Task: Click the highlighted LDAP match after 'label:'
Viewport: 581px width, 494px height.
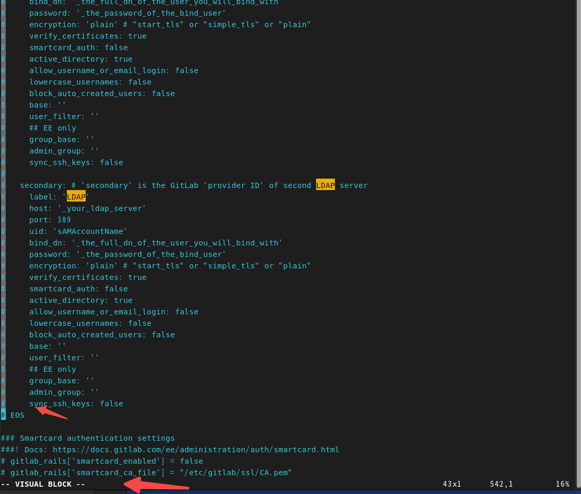Action: click(76, 196)
